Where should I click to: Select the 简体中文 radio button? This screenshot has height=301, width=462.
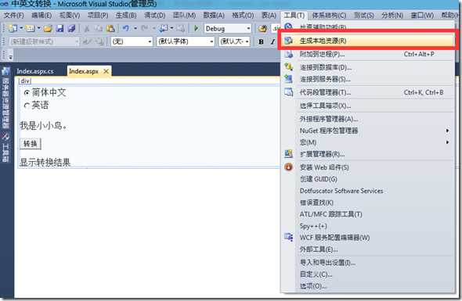27,93
